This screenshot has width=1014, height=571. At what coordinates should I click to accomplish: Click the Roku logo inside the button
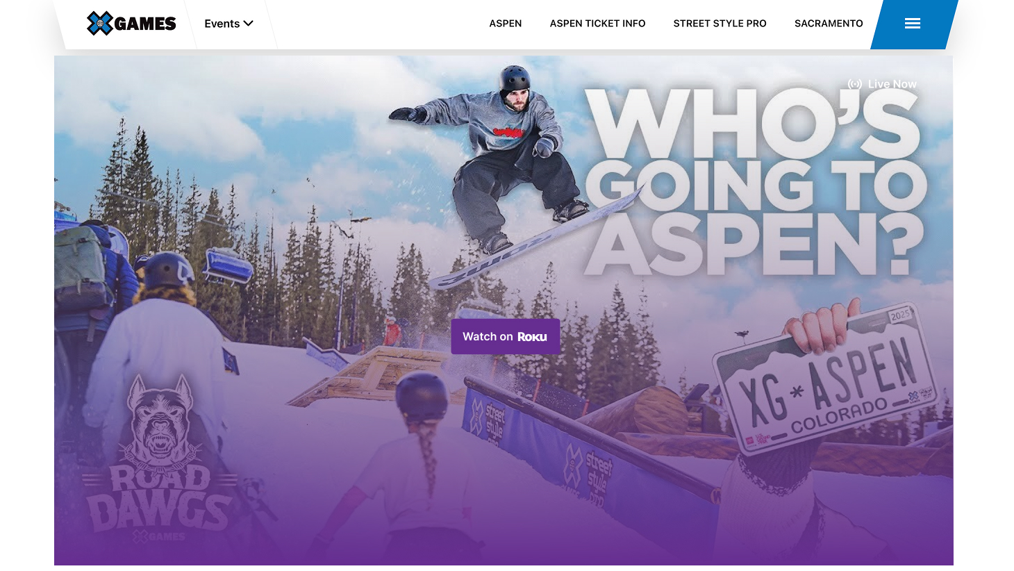click(532, 337)
